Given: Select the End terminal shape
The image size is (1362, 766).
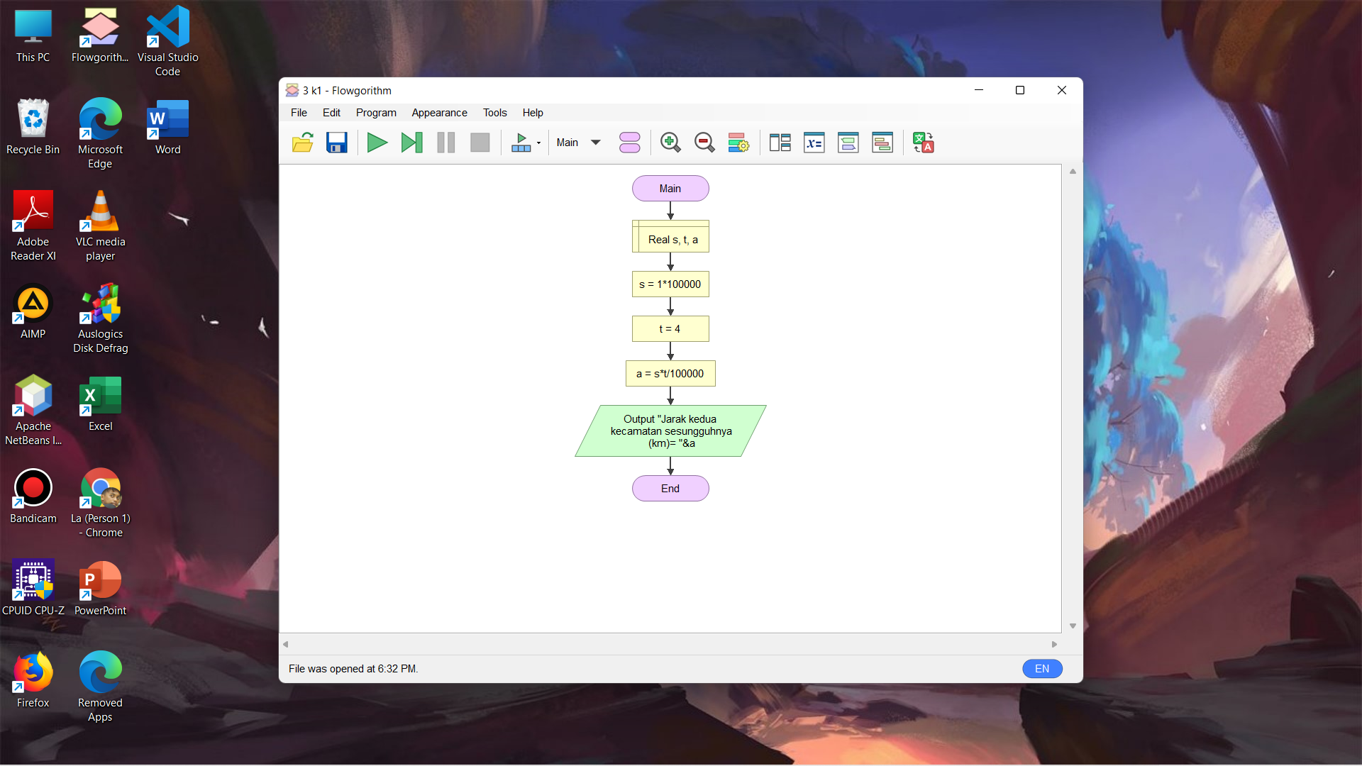Looking at the screenshot, I should point(670,489).
